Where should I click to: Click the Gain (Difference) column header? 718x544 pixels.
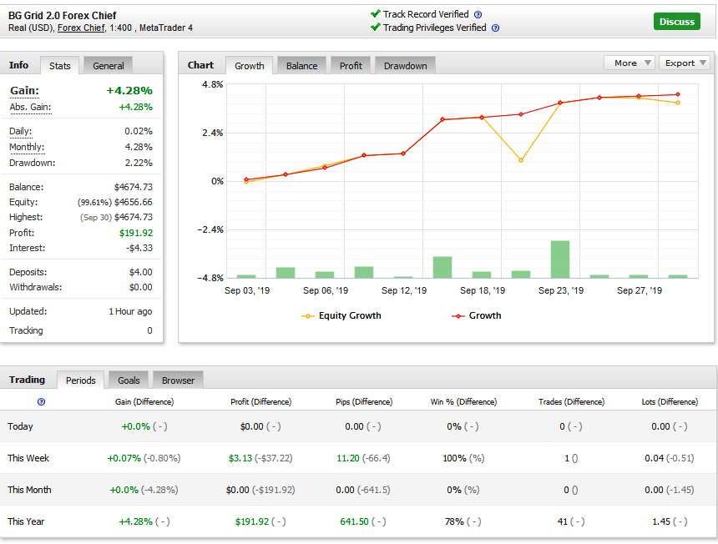tap(144, 401)
